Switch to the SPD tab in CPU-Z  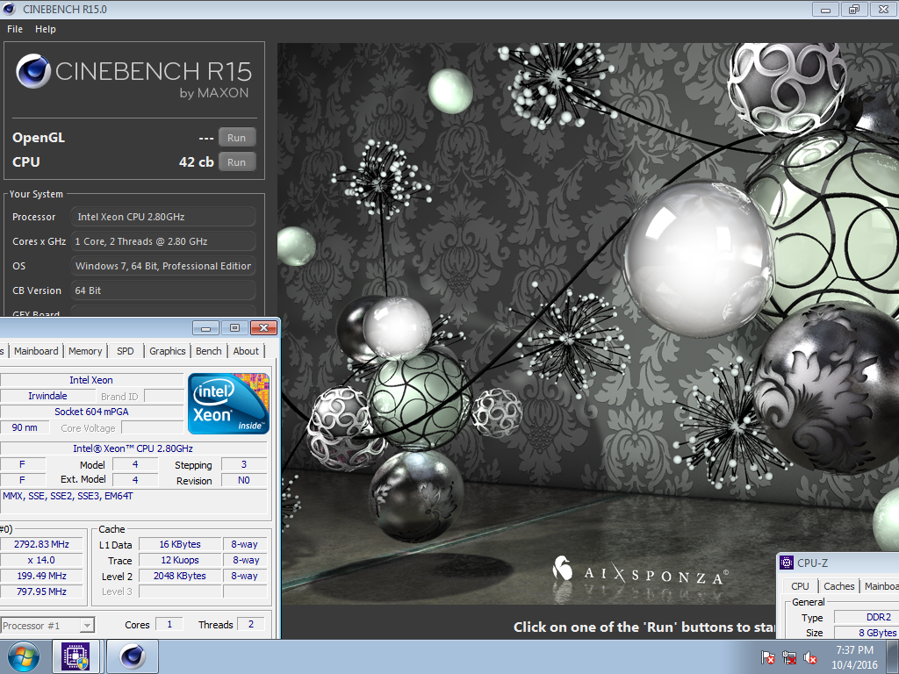(125, 351)
